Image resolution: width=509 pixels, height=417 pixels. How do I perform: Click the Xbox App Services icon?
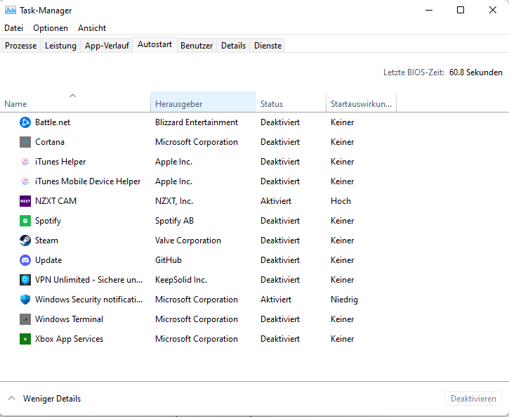coord(25,339)
